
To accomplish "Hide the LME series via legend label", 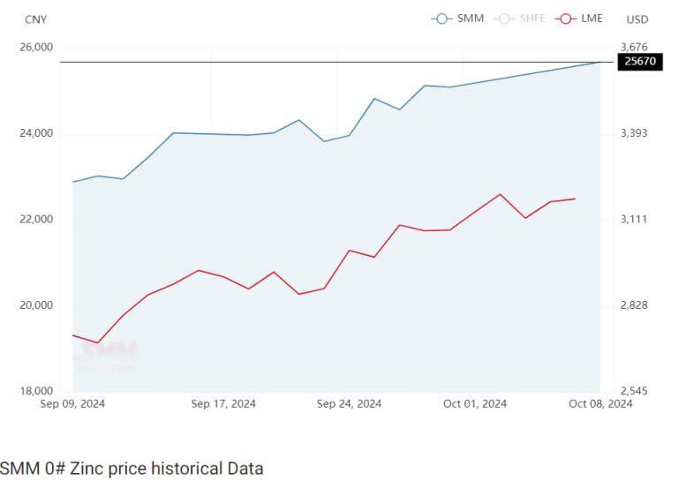I will point(591,19).
